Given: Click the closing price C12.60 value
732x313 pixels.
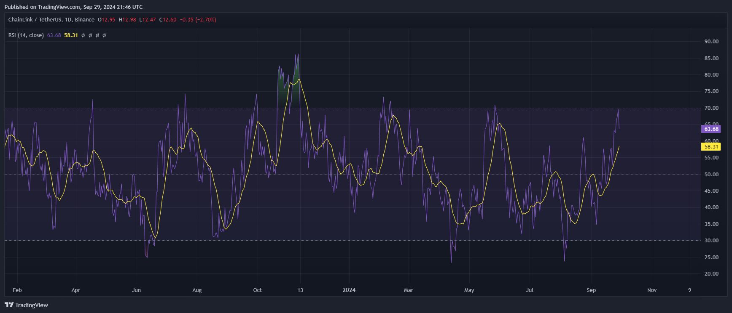Looking at the screenshot, I should tap(168, 20).
